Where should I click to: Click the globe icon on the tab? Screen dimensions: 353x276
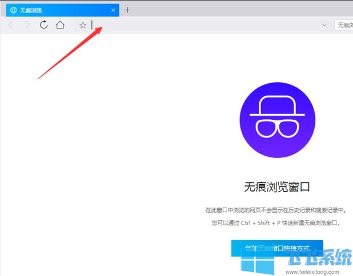click(x=14, y=10)
